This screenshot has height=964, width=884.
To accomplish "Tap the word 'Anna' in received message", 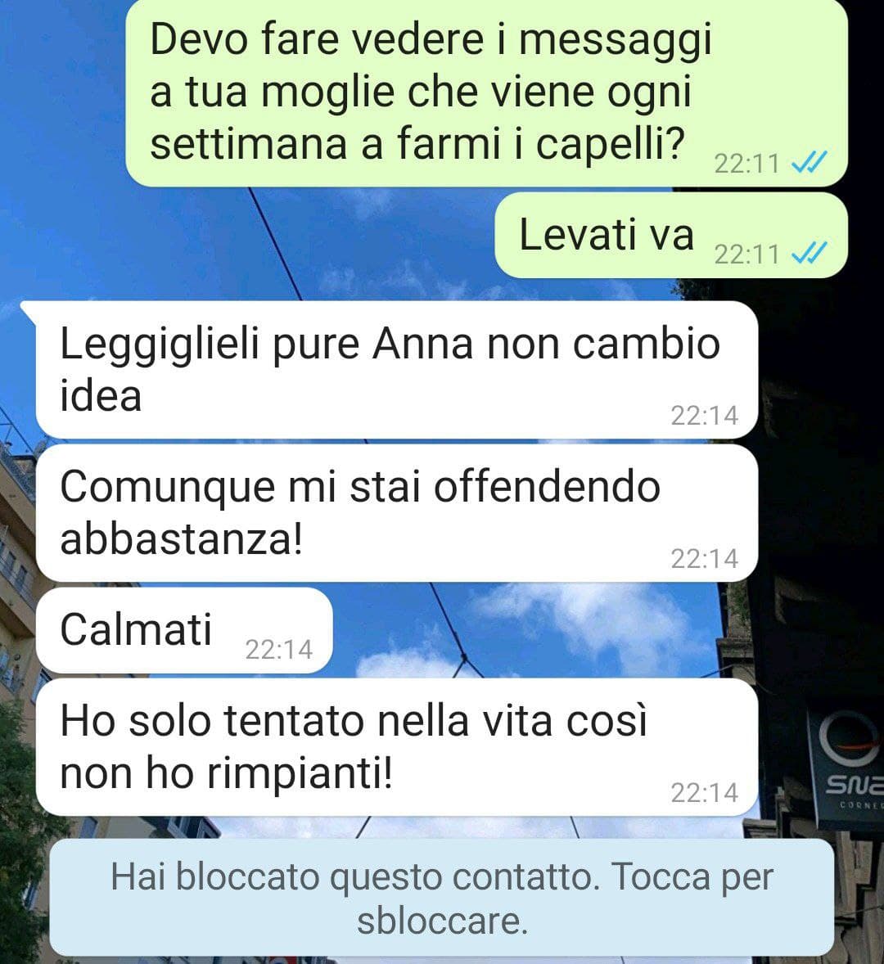I will click(x=423, y=344).
